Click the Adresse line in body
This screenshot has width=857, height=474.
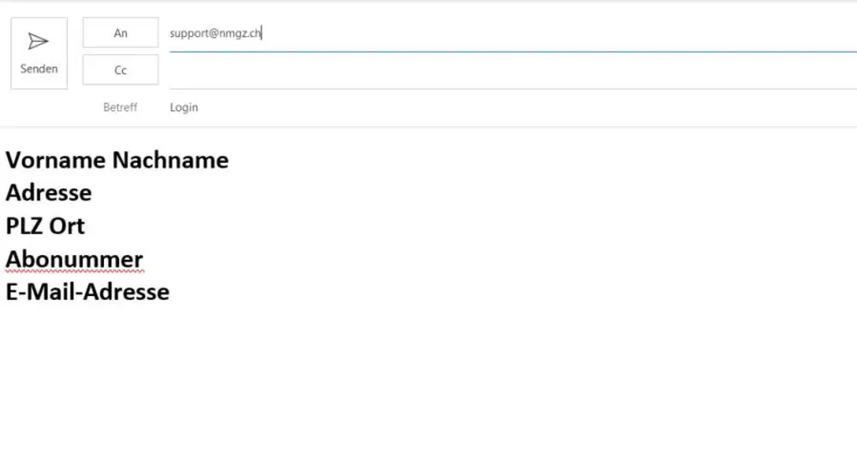click(x=49, y=193)
